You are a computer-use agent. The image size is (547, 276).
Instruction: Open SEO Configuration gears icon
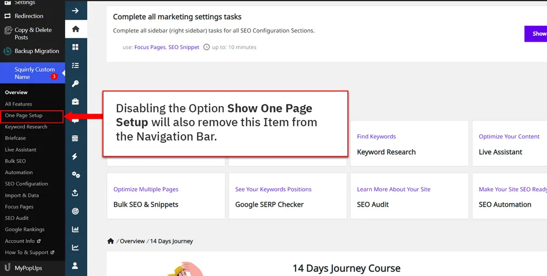pyautogui.click(x=76, y=175)
